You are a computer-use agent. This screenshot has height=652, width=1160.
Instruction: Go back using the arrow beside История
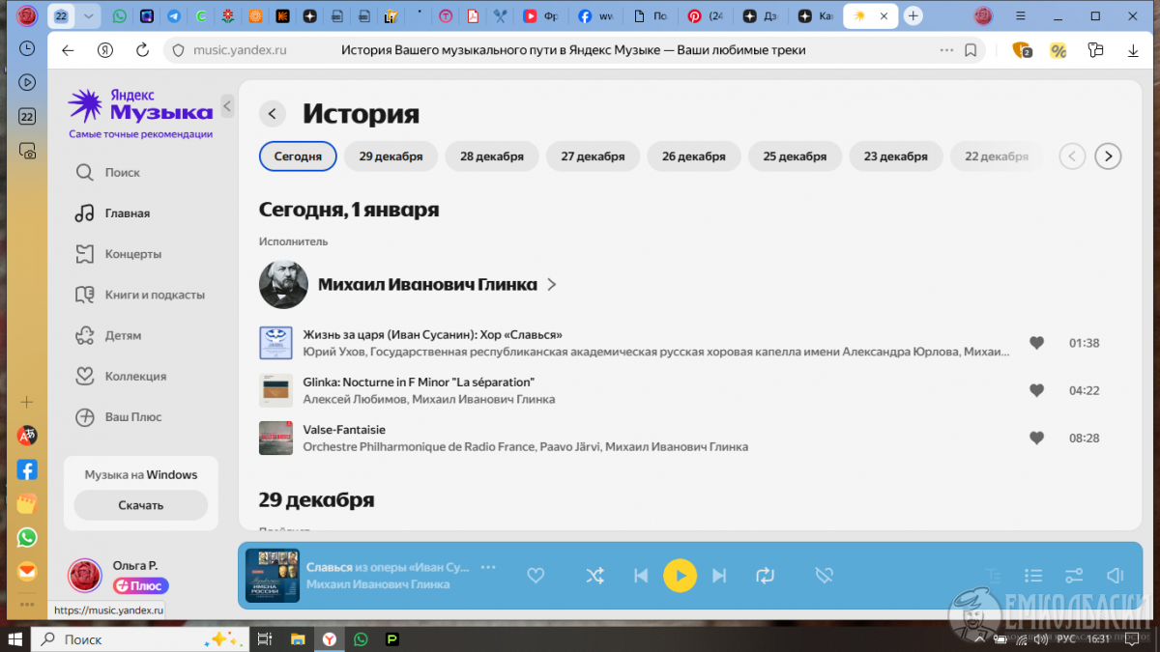tap(273, 114)
